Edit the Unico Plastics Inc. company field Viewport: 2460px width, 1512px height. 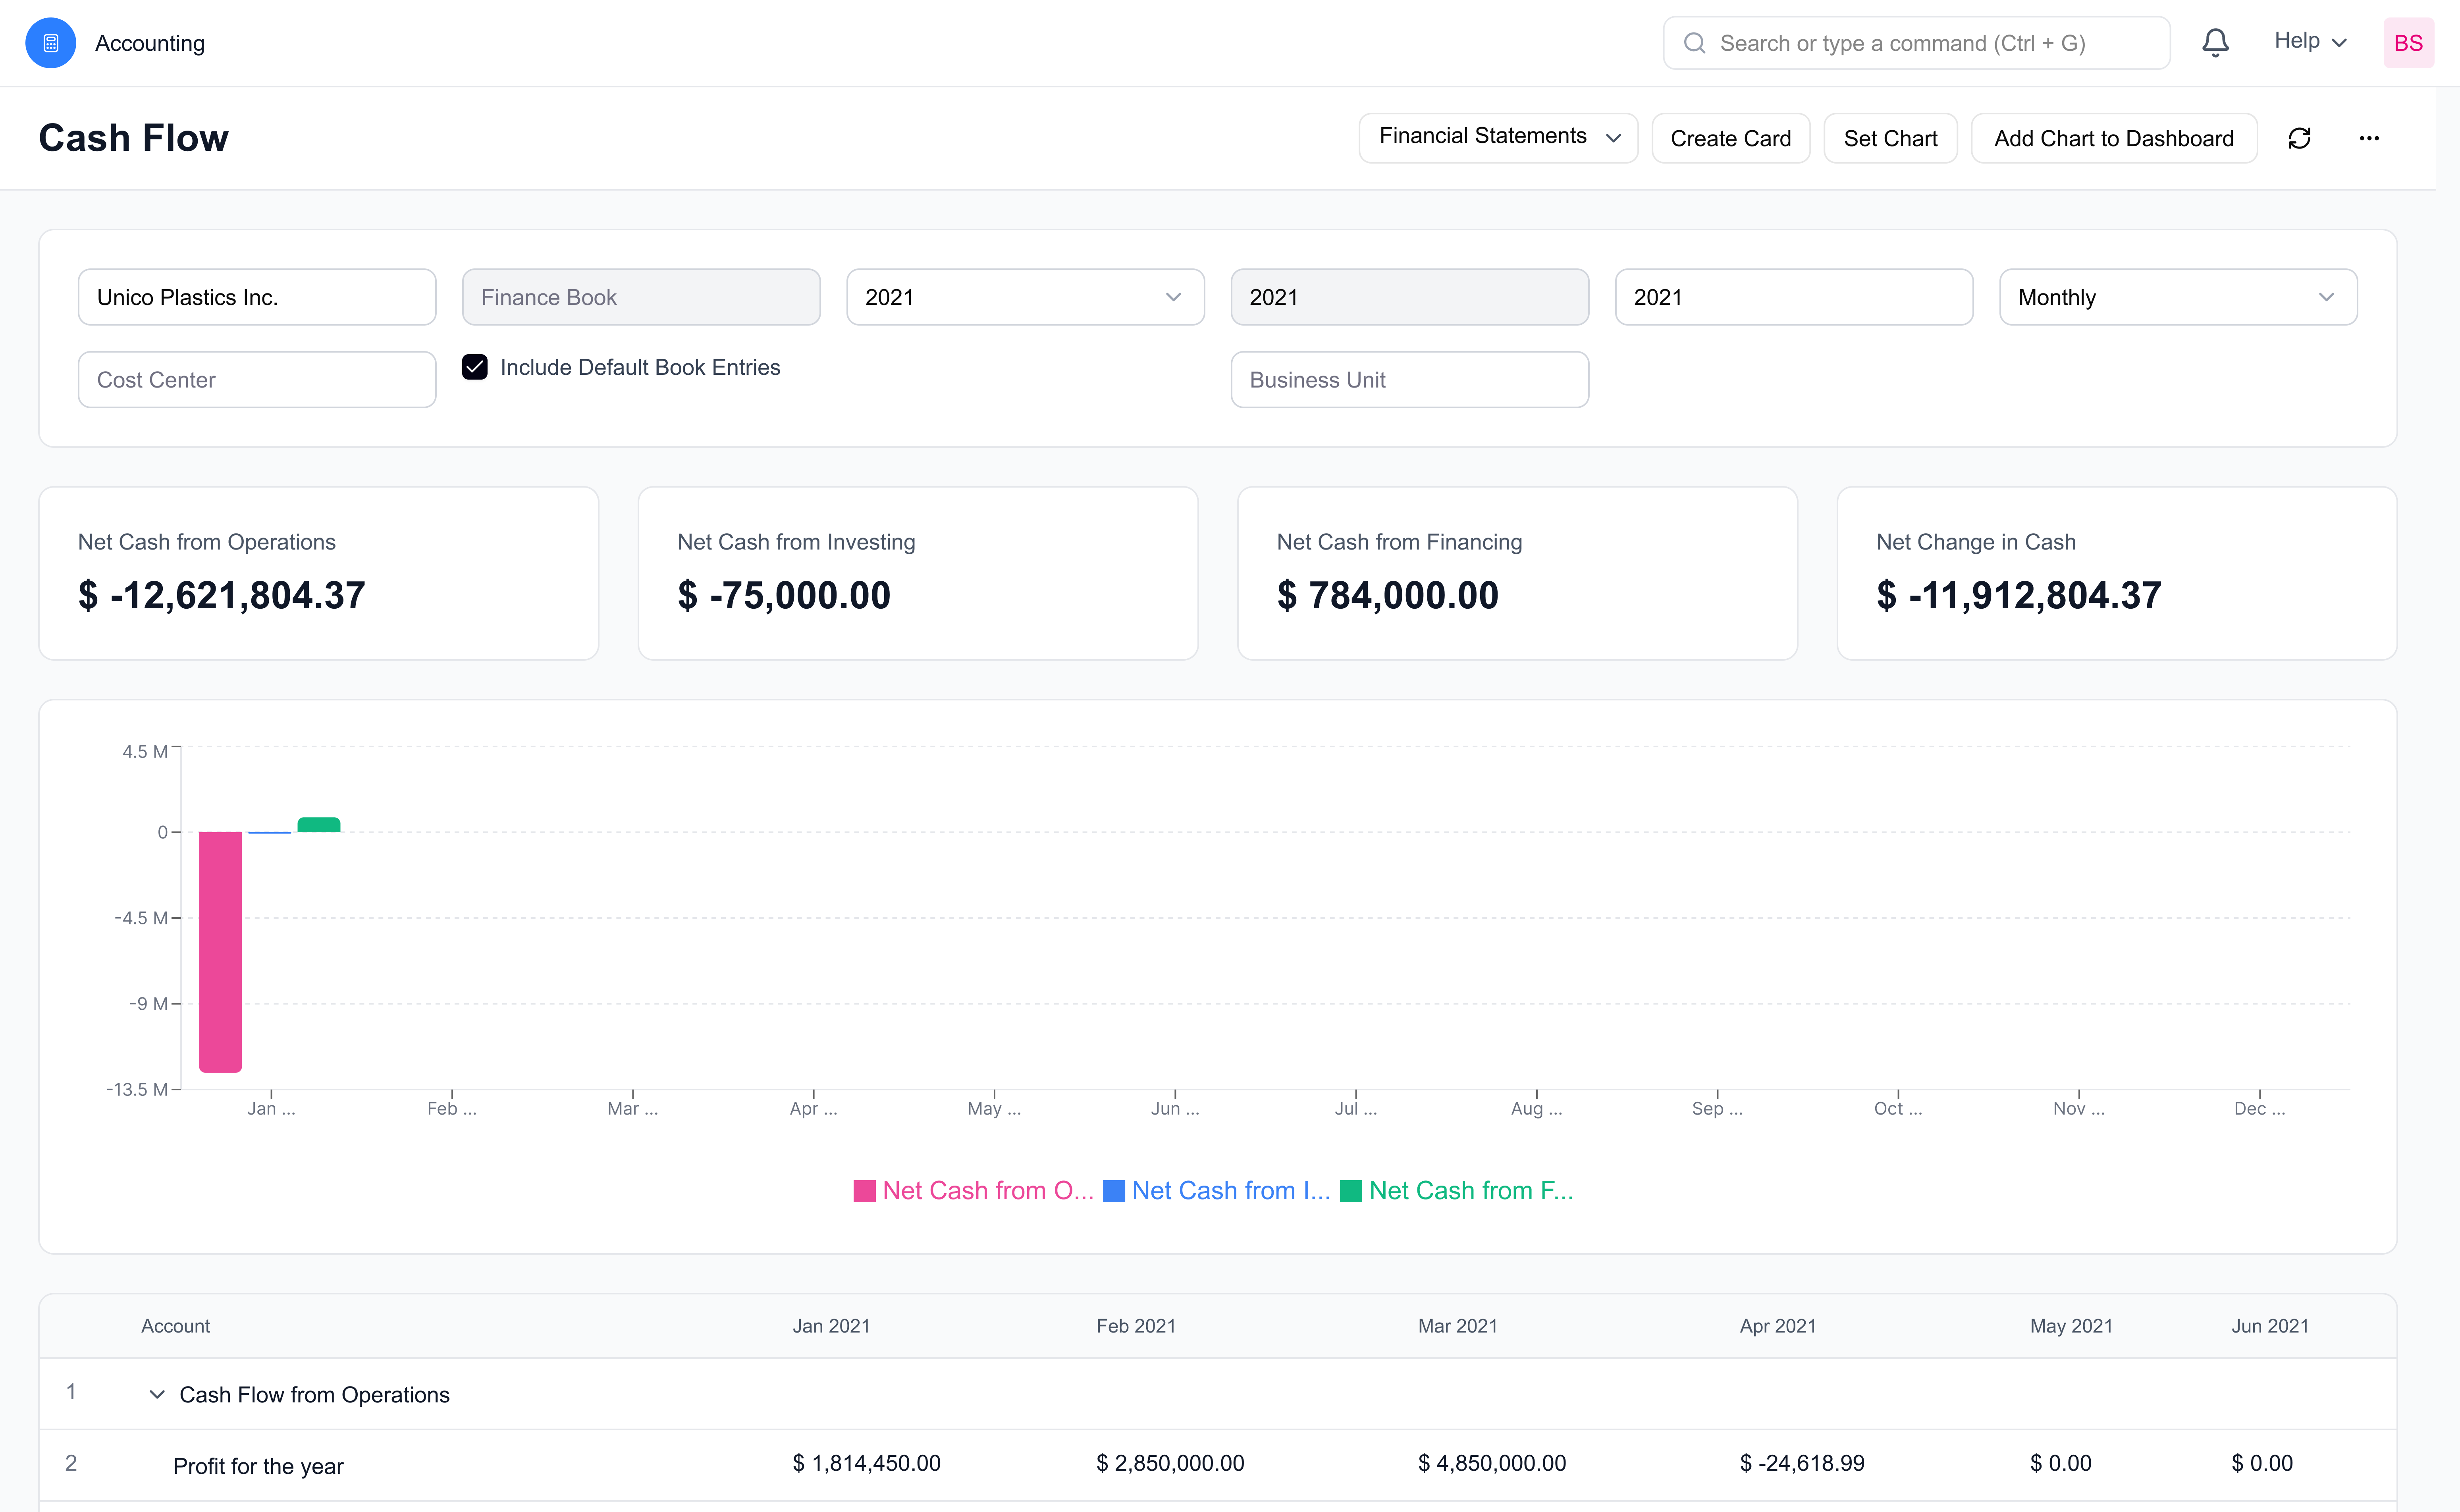pyautogui.click(x=257, y=297)
